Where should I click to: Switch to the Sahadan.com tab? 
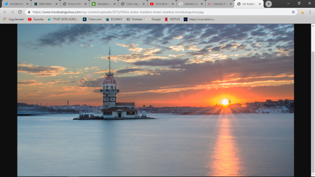click(104, 4)
